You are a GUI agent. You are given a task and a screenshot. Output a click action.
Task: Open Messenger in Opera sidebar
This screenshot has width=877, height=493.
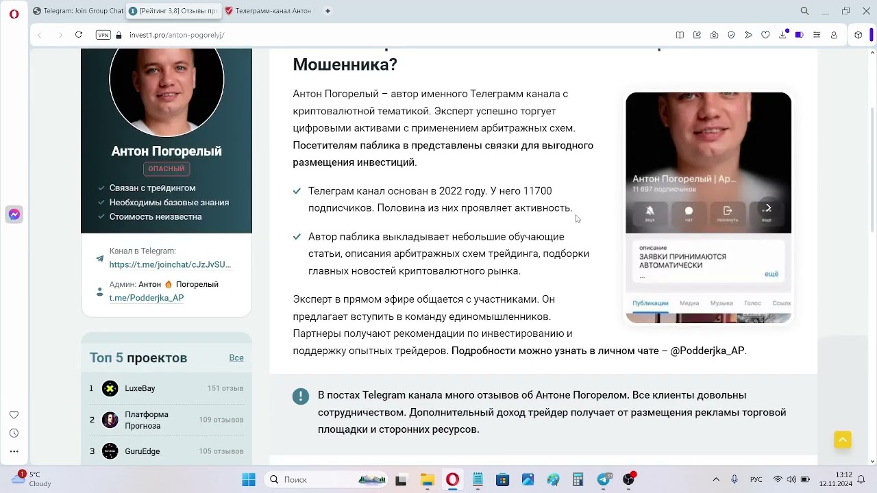[14, 214]
